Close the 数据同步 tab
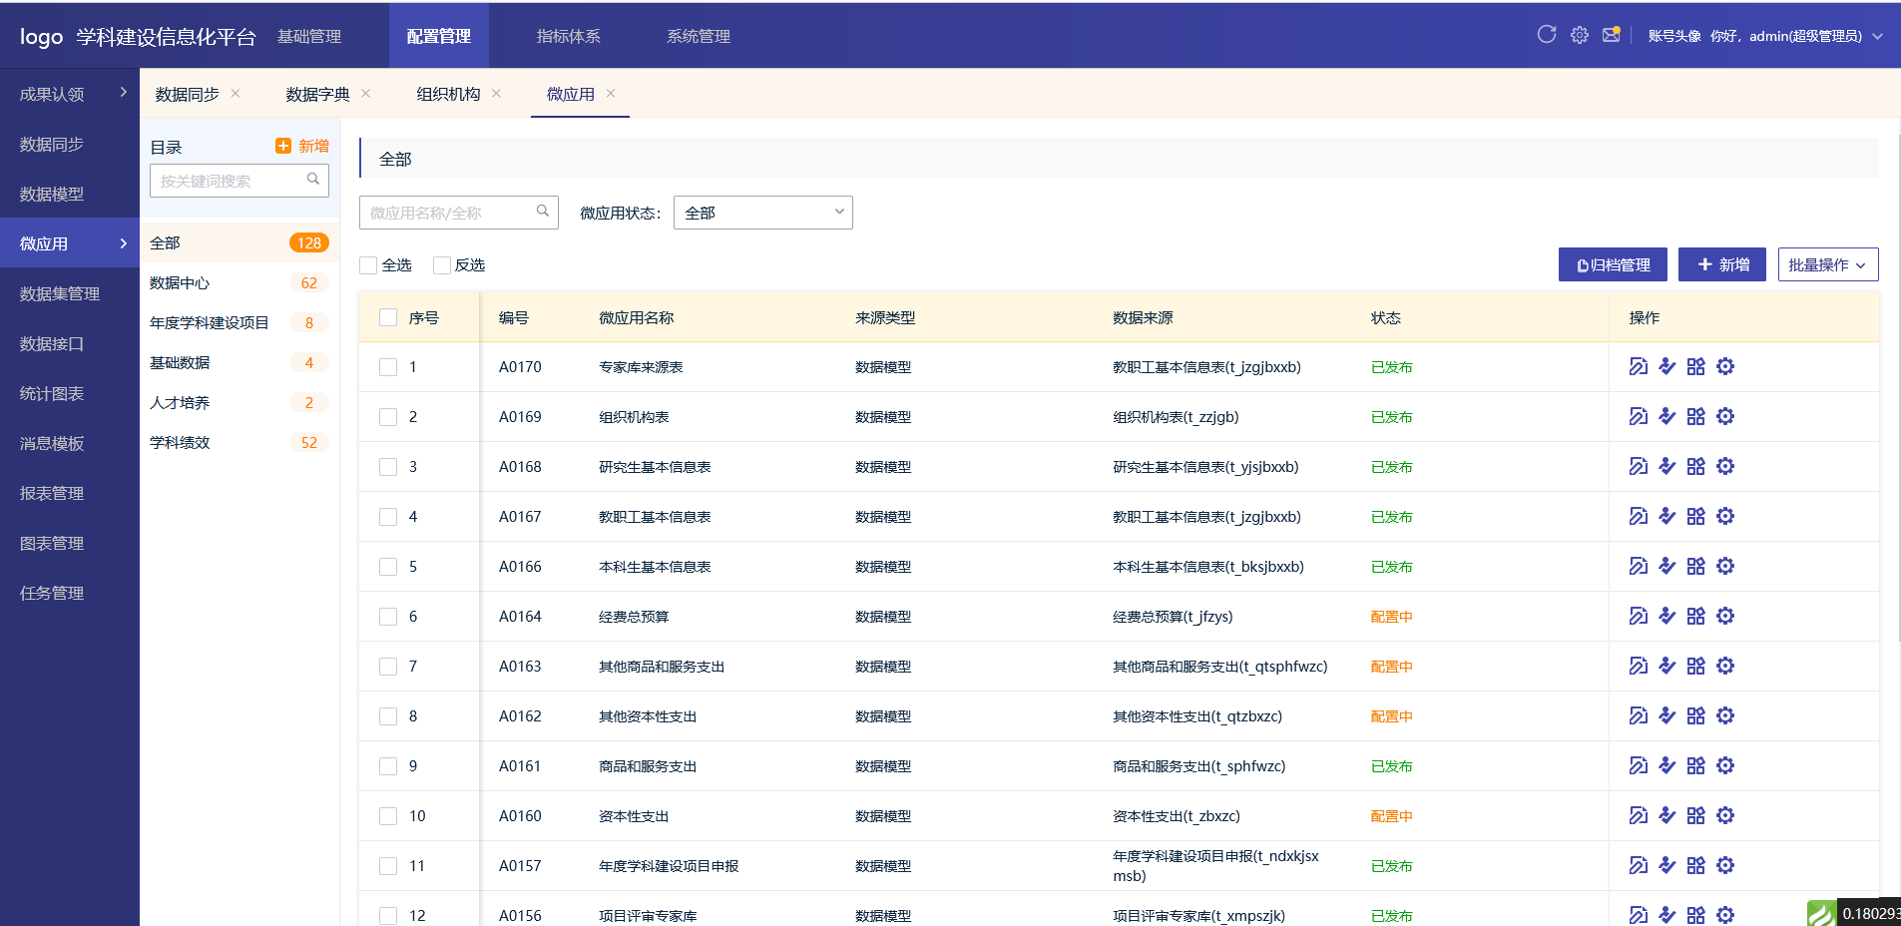 [x=236, y=93]
